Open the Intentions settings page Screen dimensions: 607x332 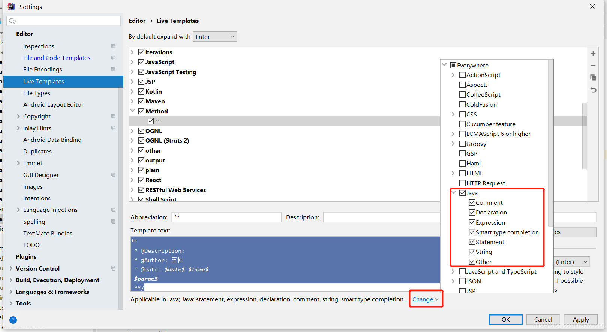(x=37, y=198)
